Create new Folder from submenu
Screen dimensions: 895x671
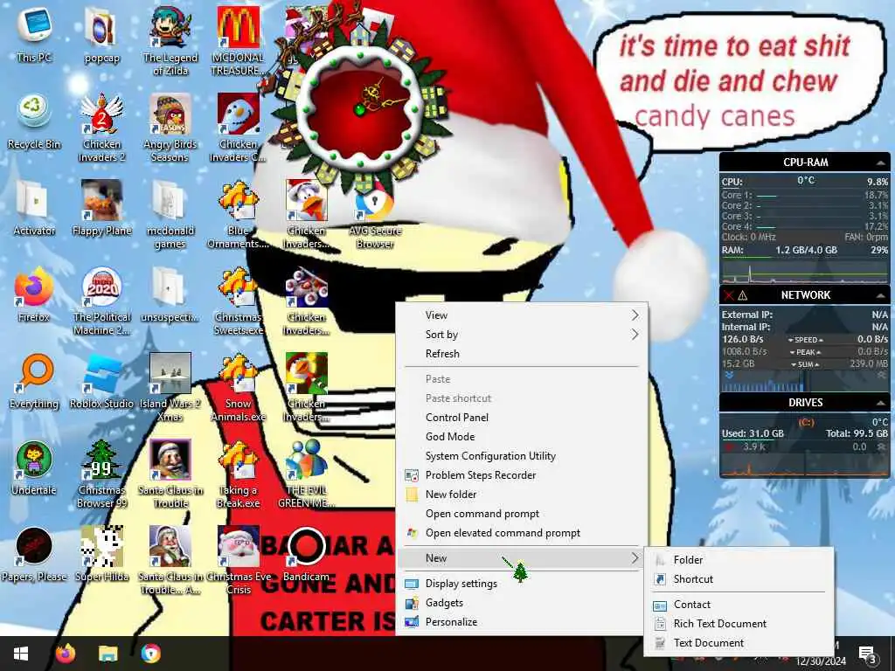tap(739, 560)
